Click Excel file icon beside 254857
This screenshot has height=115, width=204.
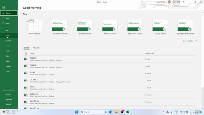26,59
